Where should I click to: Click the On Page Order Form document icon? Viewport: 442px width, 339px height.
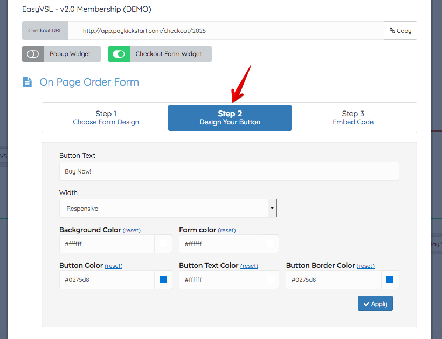(27, 82)
